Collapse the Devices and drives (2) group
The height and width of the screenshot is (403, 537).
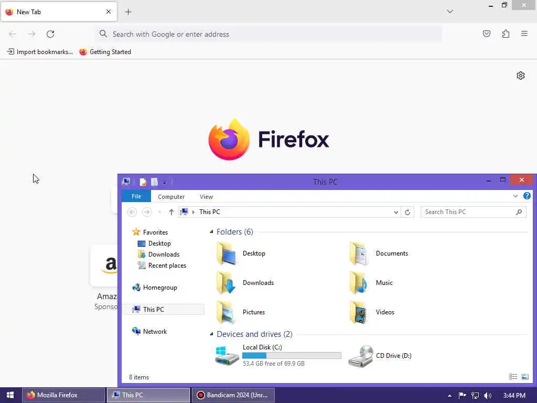pyautogui.click(x=212, y=334)
